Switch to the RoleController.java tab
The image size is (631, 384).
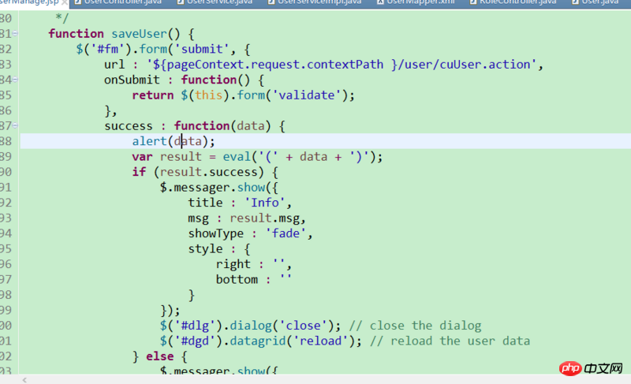pyautogui.click(x=513, y=2)
